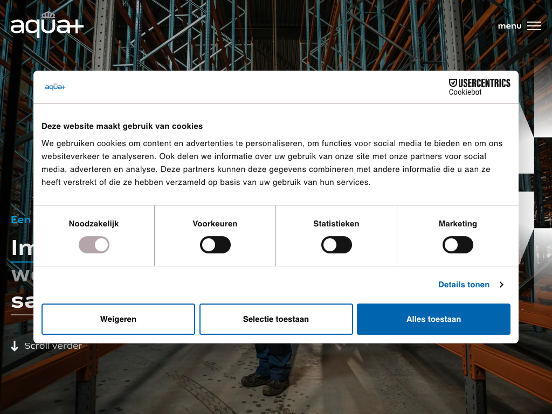
Task: Click the Cookiebot text under Usercentrics
Action: pos(465,92)
